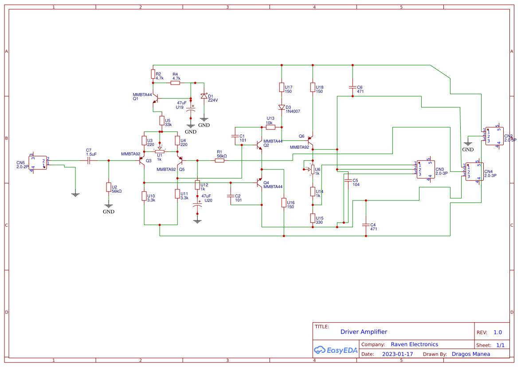Select connector CN5 2.0-2P
This screenshot has width=521, height=367.
click(x=38, y=162)
